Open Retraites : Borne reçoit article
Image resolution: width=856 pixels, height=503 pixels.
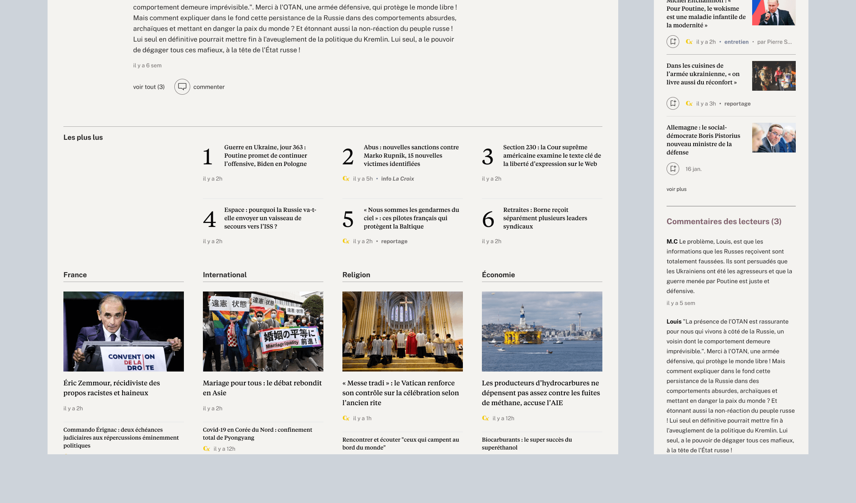pos(545,218)
